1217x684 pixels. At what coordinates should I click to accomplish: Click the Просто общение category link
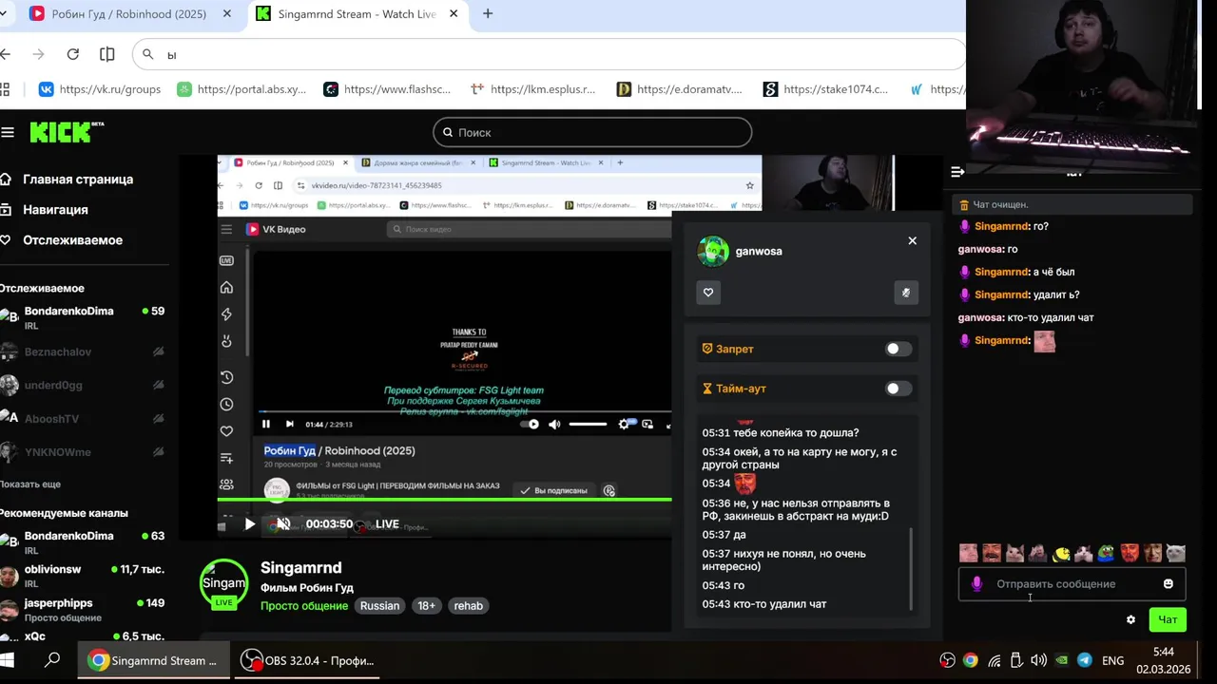coord(304,606)
